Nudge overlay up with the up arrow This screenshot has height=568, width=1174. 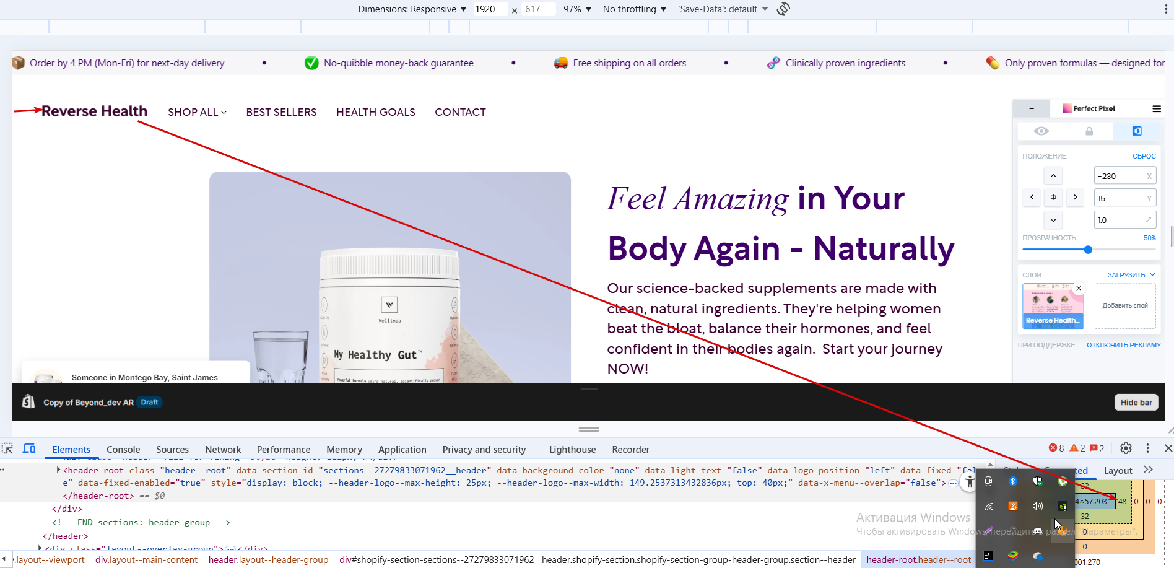[1053, 176]
